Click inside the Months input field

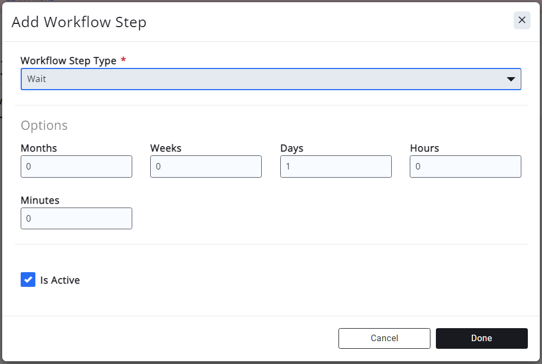pyautogui.click(x=76, y=166)
